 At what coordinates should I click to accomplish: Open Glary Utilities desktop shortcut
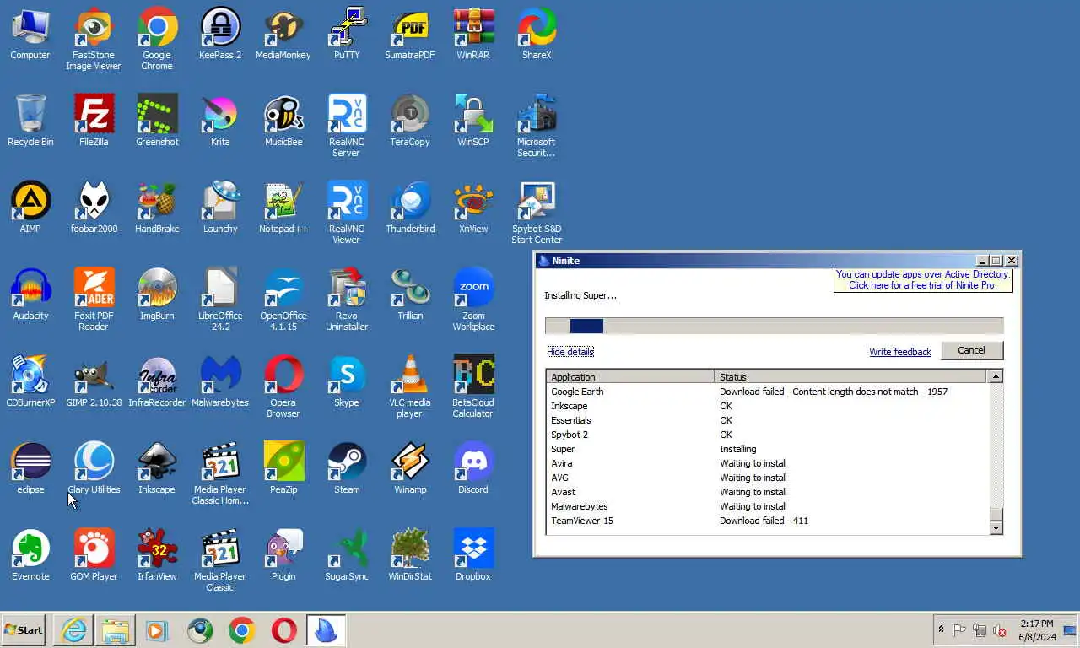click(94, 468)
